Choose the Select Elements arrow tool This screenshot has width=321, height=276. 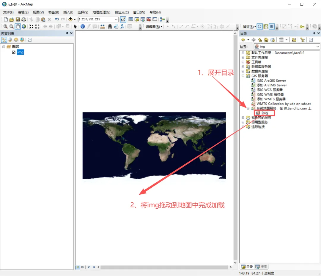[x=75, y=26]
